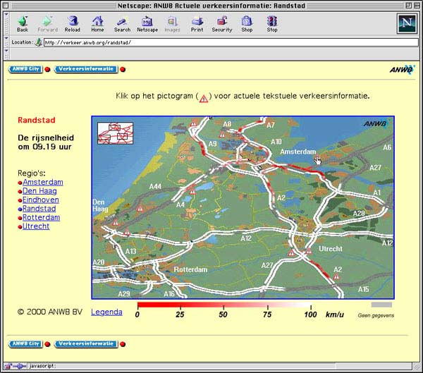
Task: Click the bottom Verkeersinformatie button
Action: (85, 344)
